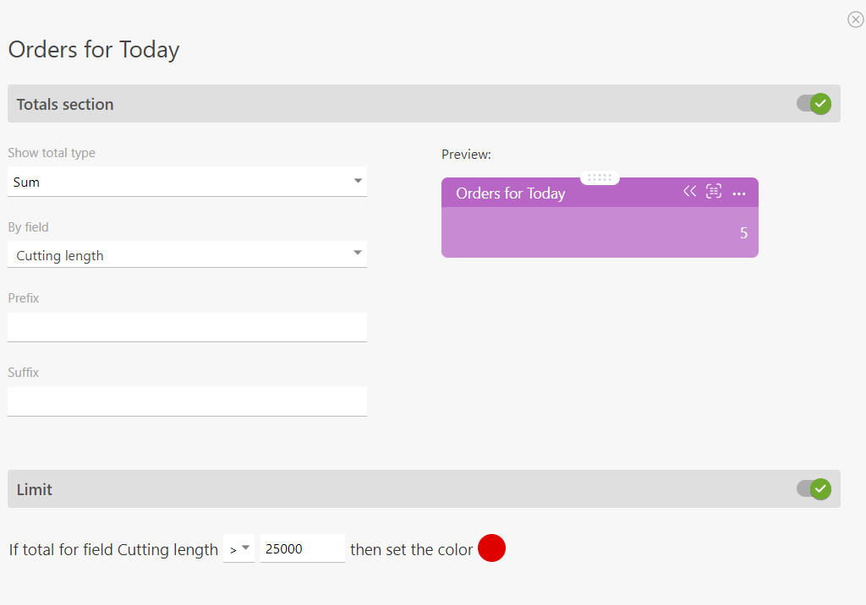Close the Orders for Today dialog

pos(856,20)
